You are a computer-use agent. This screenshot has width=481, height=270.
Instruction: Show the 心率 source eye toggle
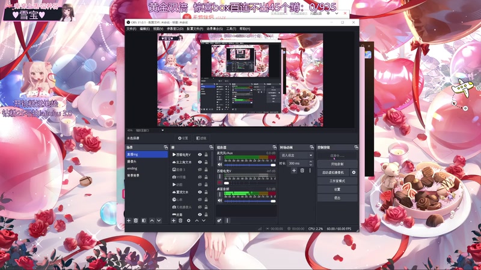pos(200,200)
